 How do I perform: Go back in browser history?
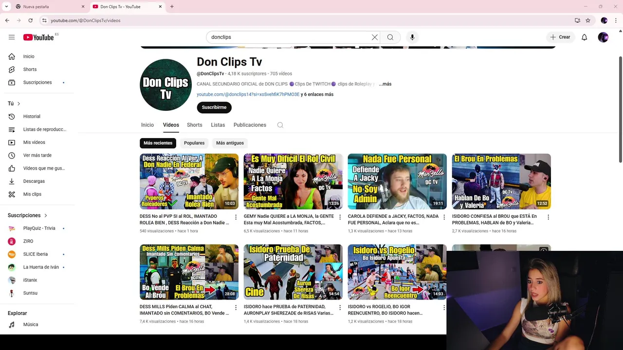coord(7,20)
